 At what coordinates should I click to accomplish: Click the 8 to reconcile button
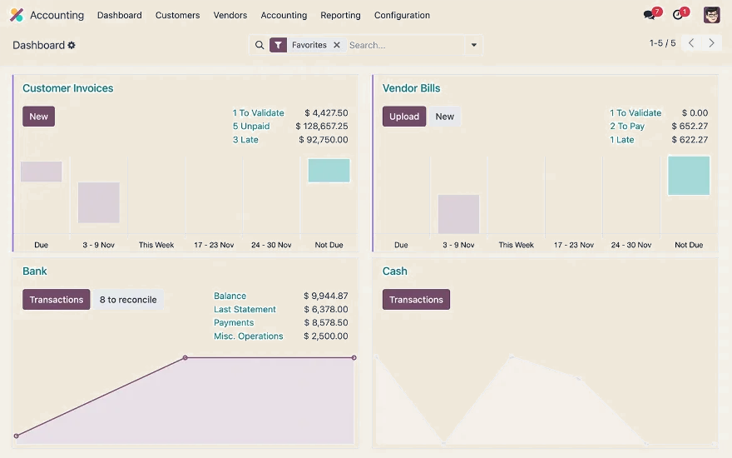[128, 300]
